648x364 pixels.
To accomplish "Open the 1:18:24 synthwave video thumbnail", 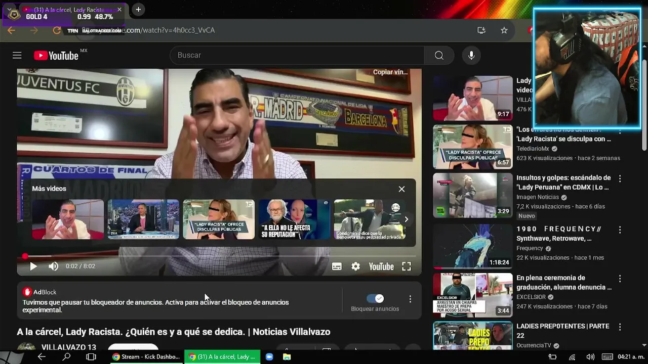I will pos(473,246).
